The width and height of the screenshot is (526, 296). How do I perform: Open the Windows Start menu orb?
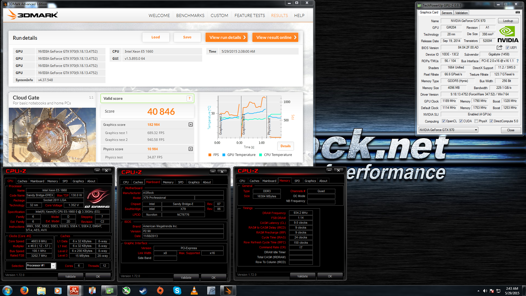point(7,290)
